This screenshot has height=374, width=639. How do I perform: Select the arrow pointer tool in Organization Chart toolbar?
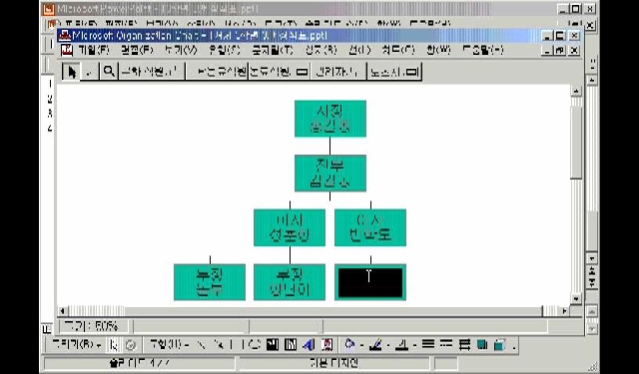[x=72, y=72]
